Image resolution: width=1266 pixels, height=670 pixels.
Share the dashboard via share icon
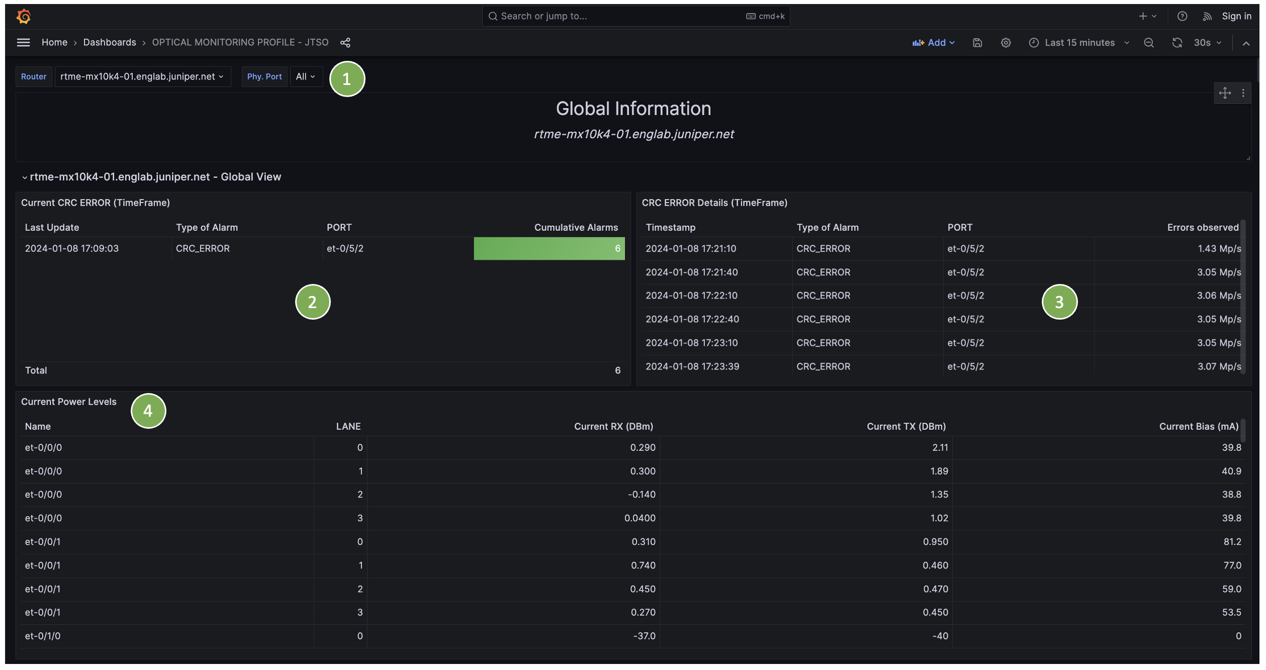tap(345, 43)
